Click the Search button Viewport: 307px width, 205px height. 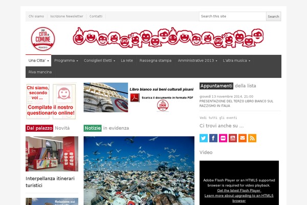[273, 16]
